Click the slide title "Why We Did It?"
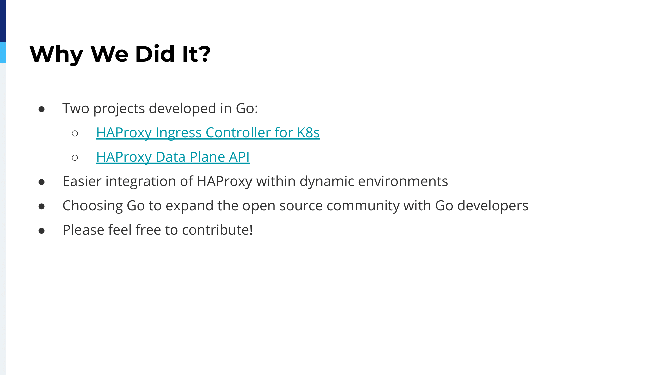Image resolution: width=668 pixels, height=375 pixels. coord(120,54)
